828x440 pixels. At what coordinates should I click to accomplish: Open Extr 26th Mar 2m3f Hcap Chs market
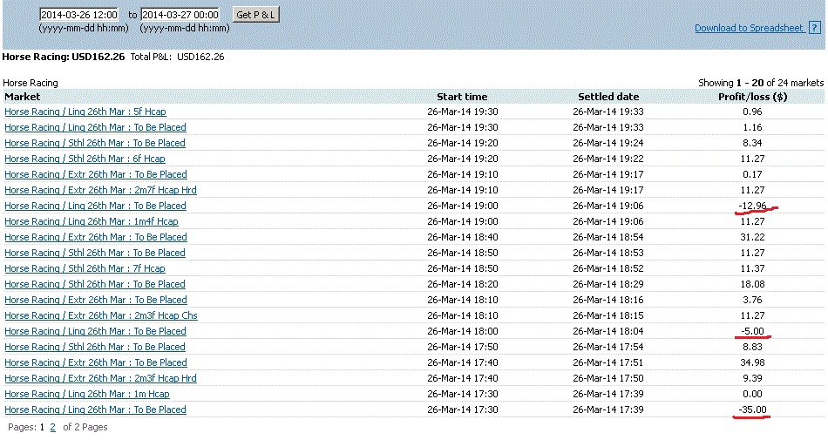(x=101, y=315)
